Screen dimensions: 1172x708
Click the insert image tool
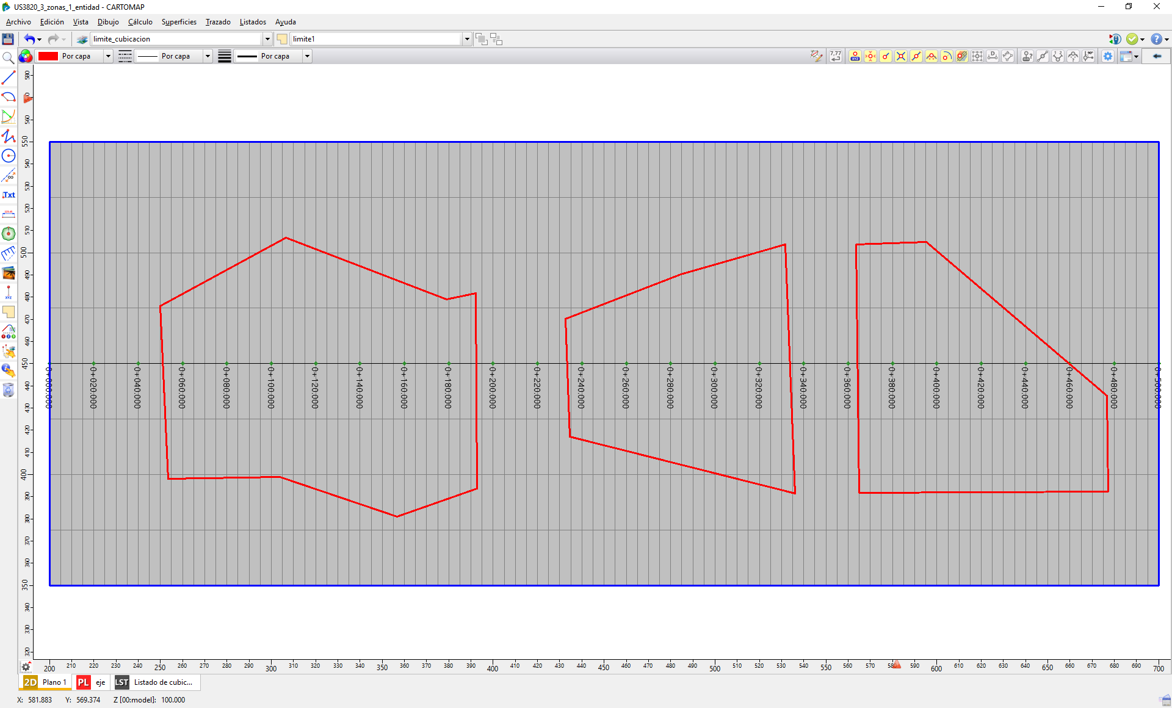click(9, 273)
